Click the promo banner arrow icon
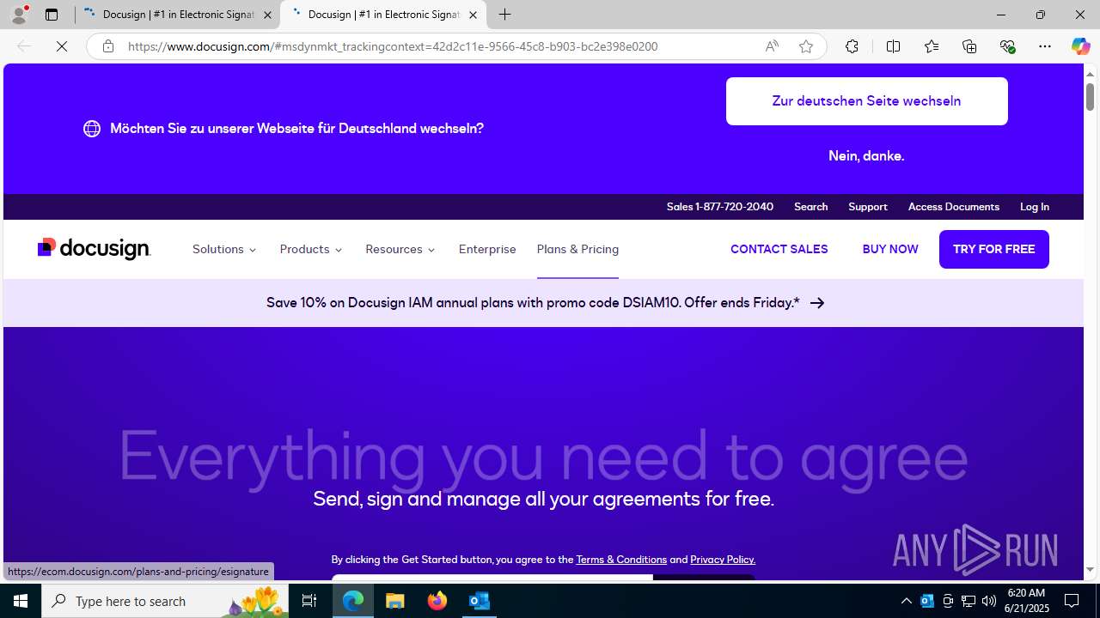 [x=817, y=303]
